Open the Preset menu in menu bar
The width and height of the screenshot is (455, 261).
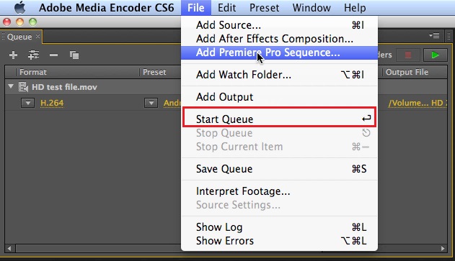point(264,8)
